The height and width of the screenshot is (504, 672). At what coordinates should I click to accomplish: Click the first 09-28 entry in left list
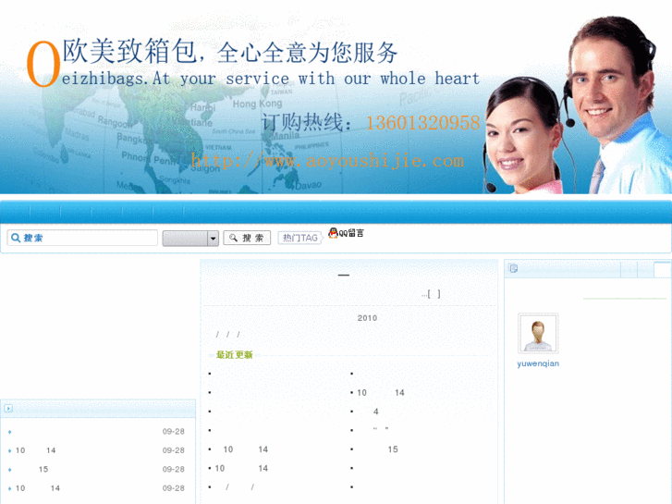(x=173, y=432)
